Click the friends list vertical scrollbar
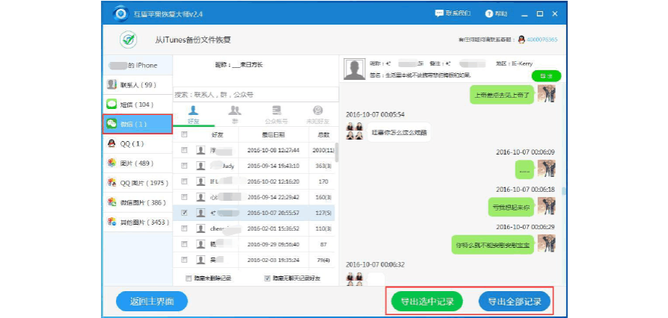Image resolution: width=668 pixels, height=318 pixels. pos(337,152)
